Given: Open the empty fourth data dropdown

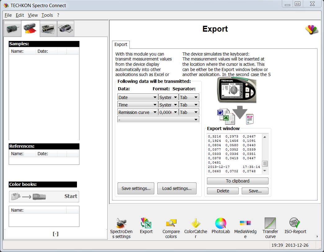Looking at the screenshot, I should tap(158, 119).
